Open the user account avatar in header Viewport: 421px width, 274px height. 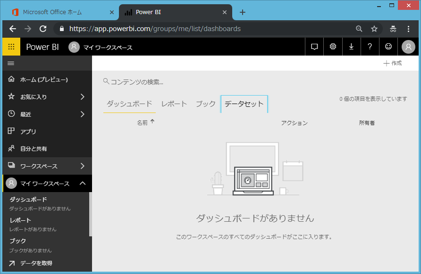[x=408, y=47]
